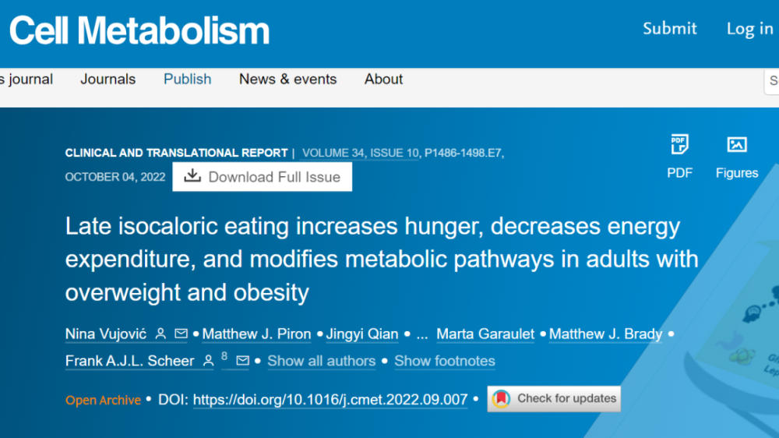Click the Log in link
This screenshot has height=438, width=779.
pos(749,28)
